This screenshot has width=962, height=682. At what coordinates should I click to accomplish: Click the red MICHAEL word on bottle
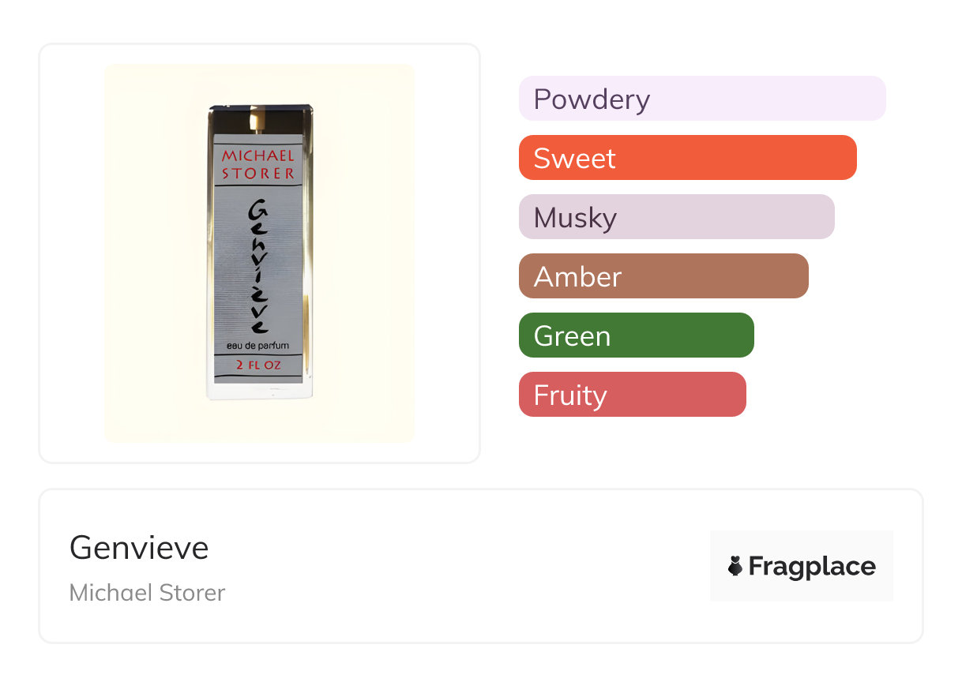(258, 156)
